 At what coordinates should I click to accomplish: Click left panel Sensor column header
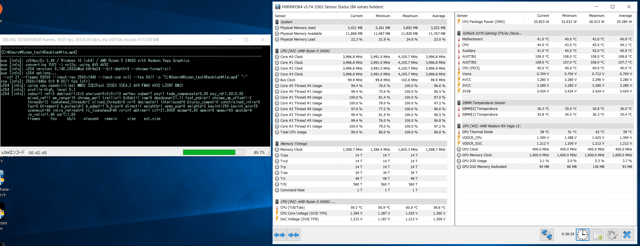305,16
